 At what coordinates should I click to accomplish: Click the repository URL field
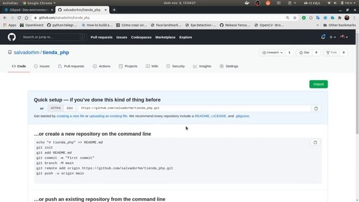(x=195, y=108)
